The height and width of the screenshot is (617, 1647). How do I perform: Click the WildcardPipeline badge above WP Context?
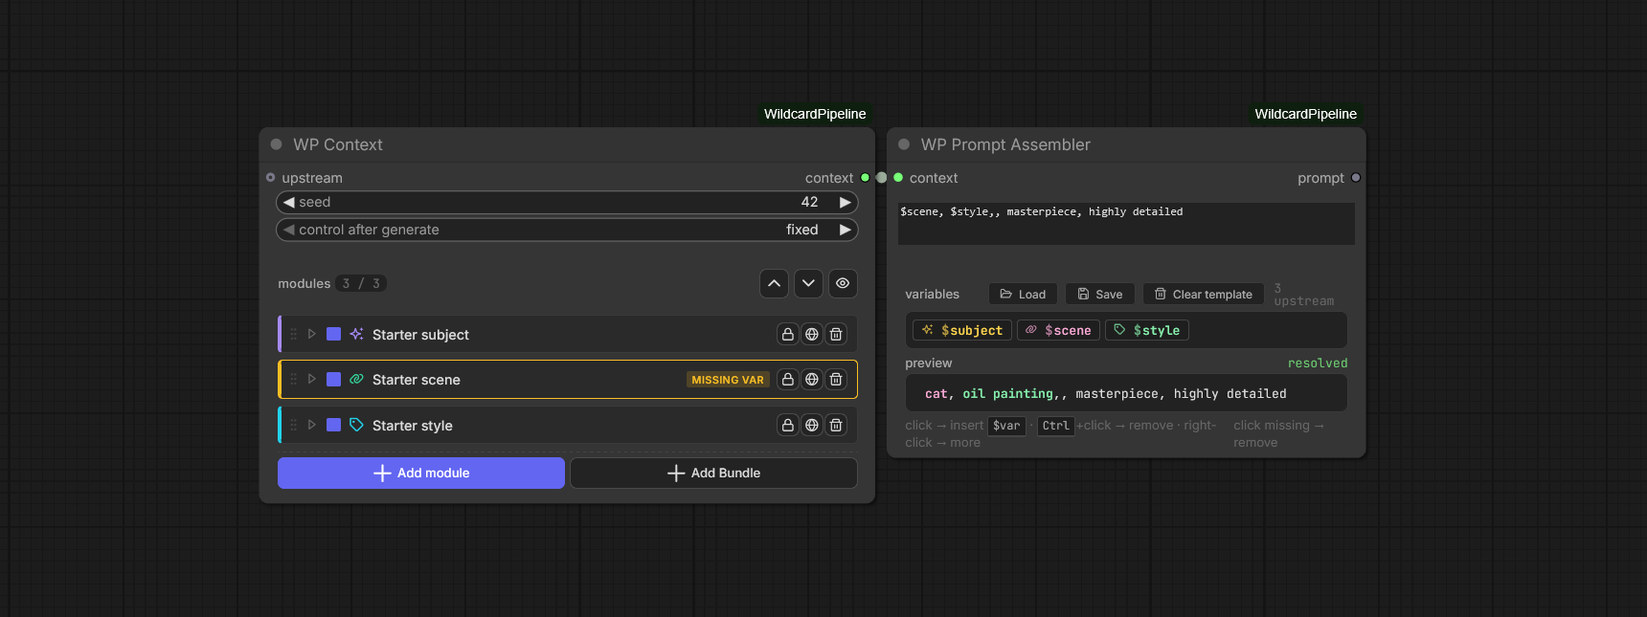click(x=815, y=114)
